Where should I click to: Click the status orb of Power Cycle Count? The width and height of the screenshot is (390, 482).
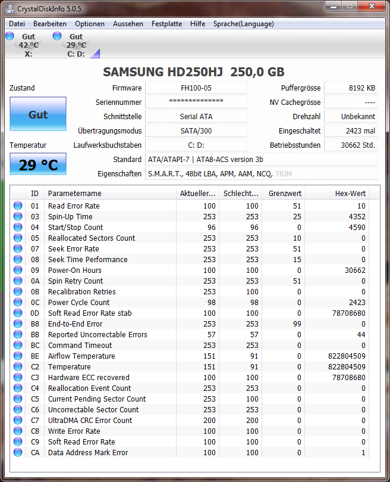tap(18, 302)
